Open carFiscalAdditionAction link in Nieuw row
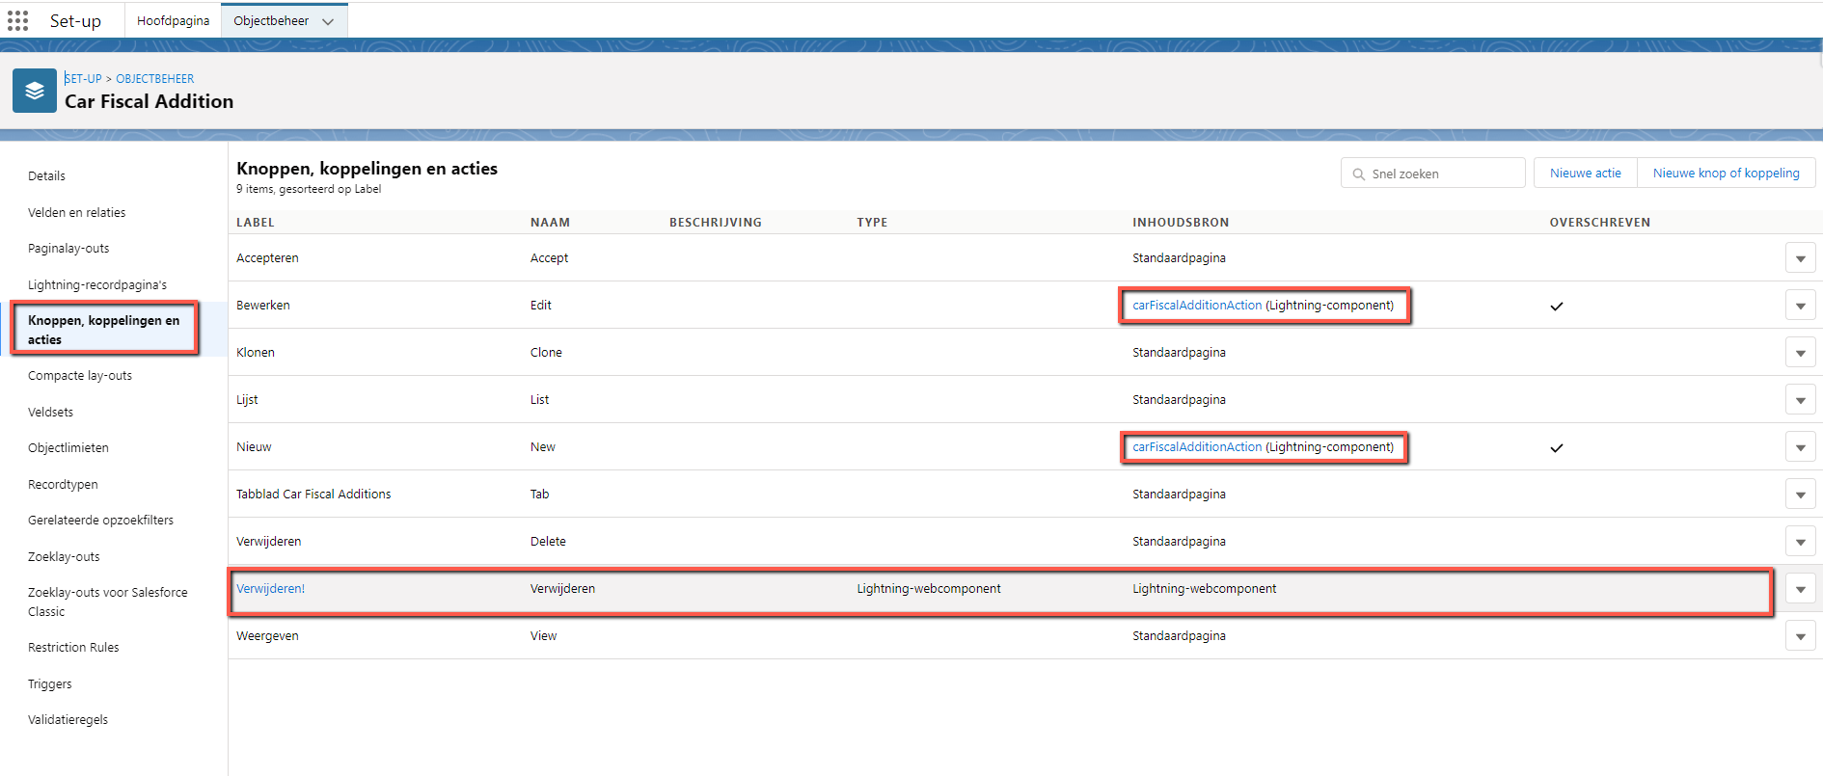The width and height of the screenshot is (1823, 776). [x=1197, y=446]
